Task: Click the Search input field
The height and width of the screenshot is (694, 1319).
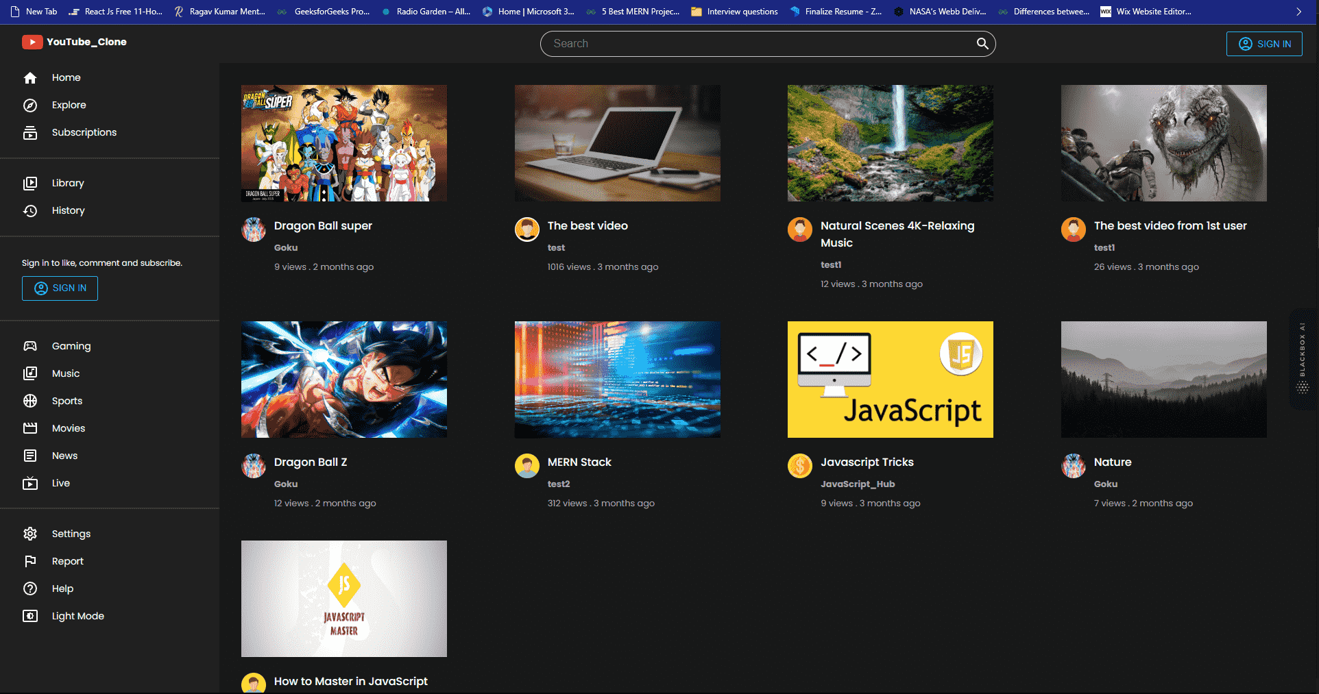Action: pyautogui.click(x=761, y=44)
